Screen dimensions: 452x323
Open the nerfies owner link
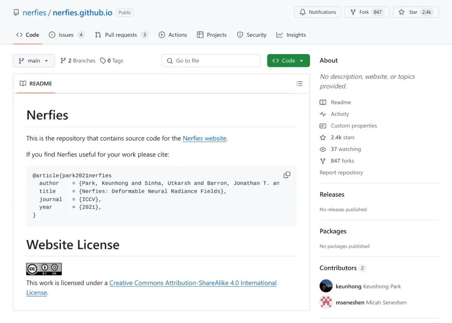34,13
